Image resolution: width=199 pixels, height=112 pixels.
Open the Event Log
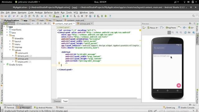169,108
